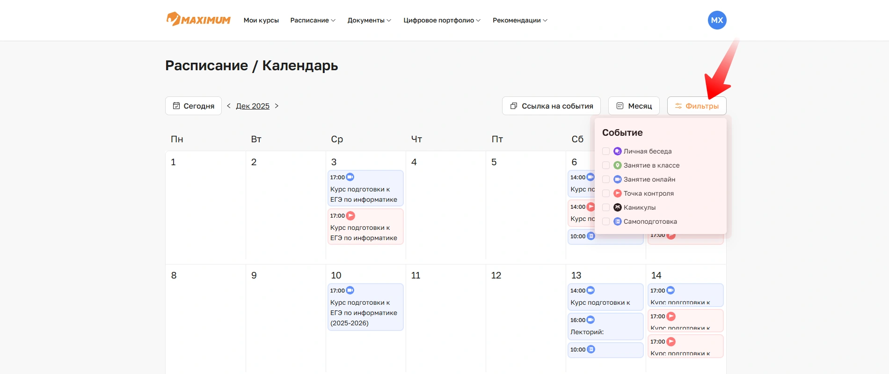Open the Рекомендации menu

point(520,20)
